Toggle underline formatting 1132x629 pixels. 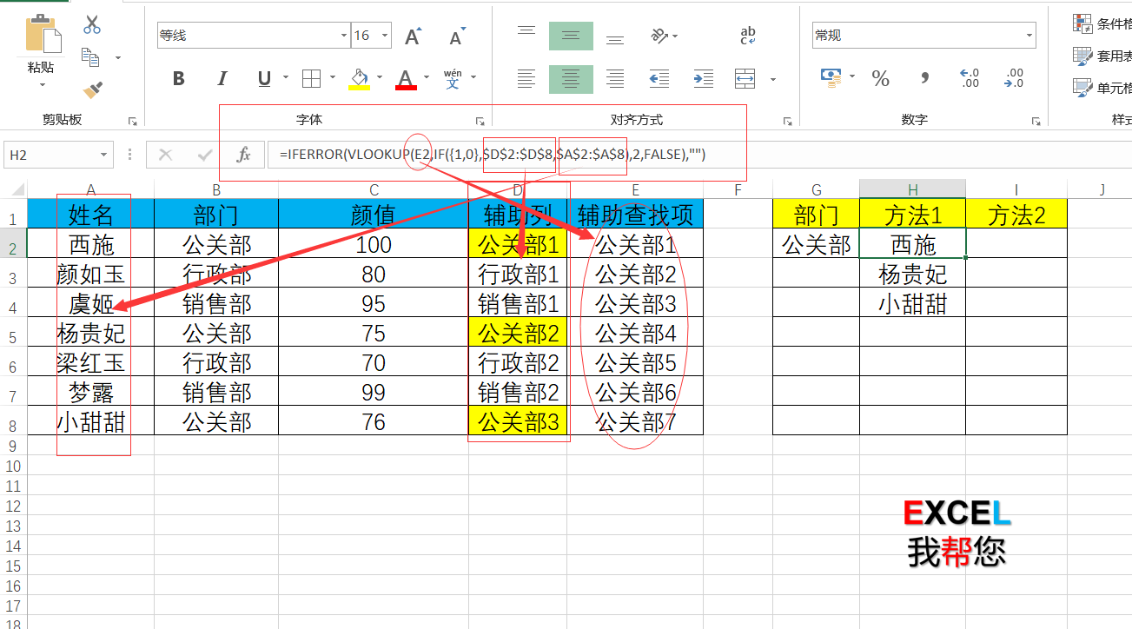pos(264,79)
